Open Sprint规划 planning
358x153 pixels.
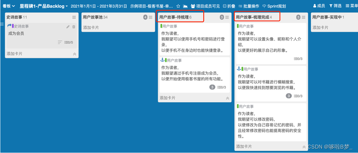[x=274, y=6]
